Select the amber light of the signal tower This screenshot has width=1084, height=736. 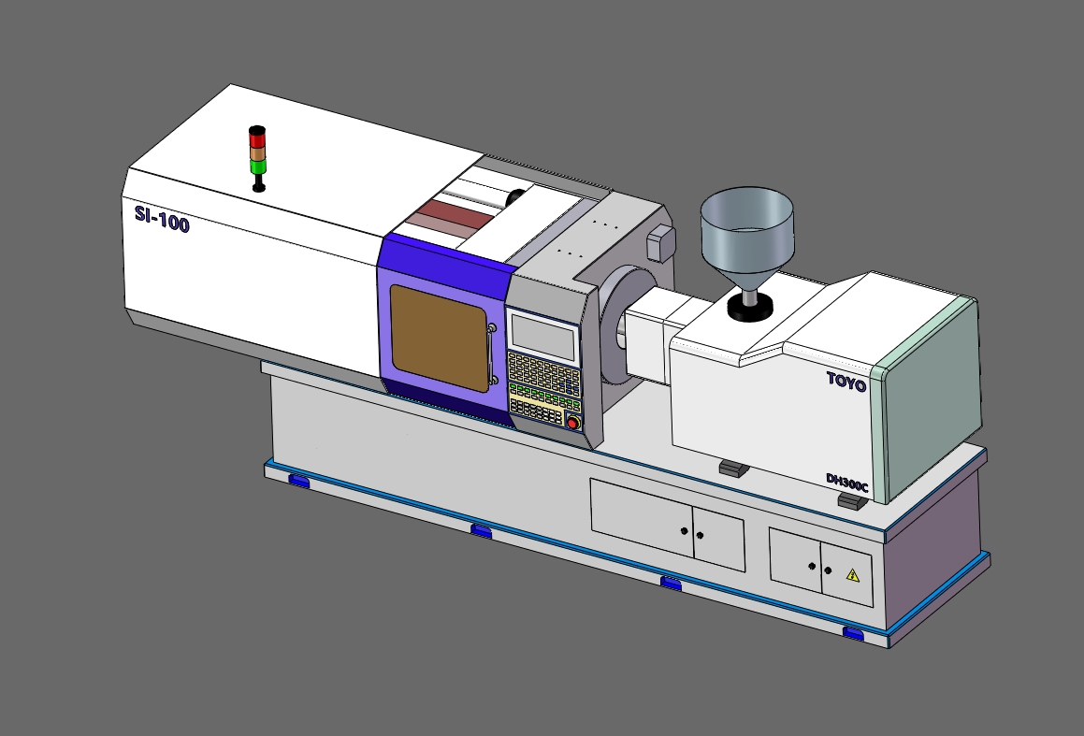257,153
